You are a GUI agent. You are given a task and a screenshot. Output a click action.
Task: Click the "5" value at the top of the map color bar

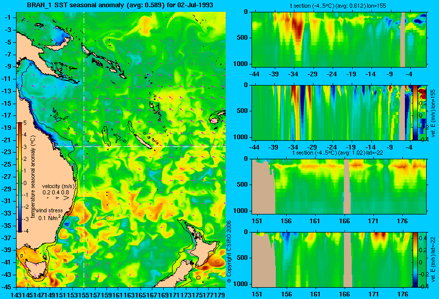click(x=25, y=123)
